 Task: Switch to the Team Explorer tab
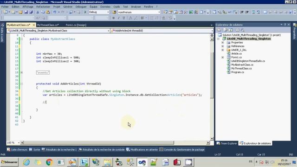227,143
